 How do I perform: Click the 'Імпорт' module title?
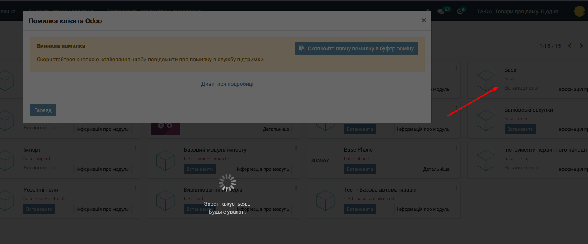click(32, 150)
